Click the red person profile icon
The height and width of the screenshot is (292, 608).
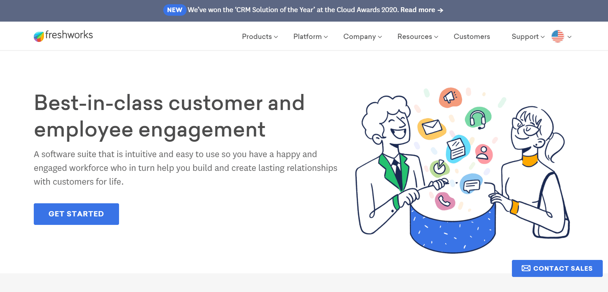[483, 154]
